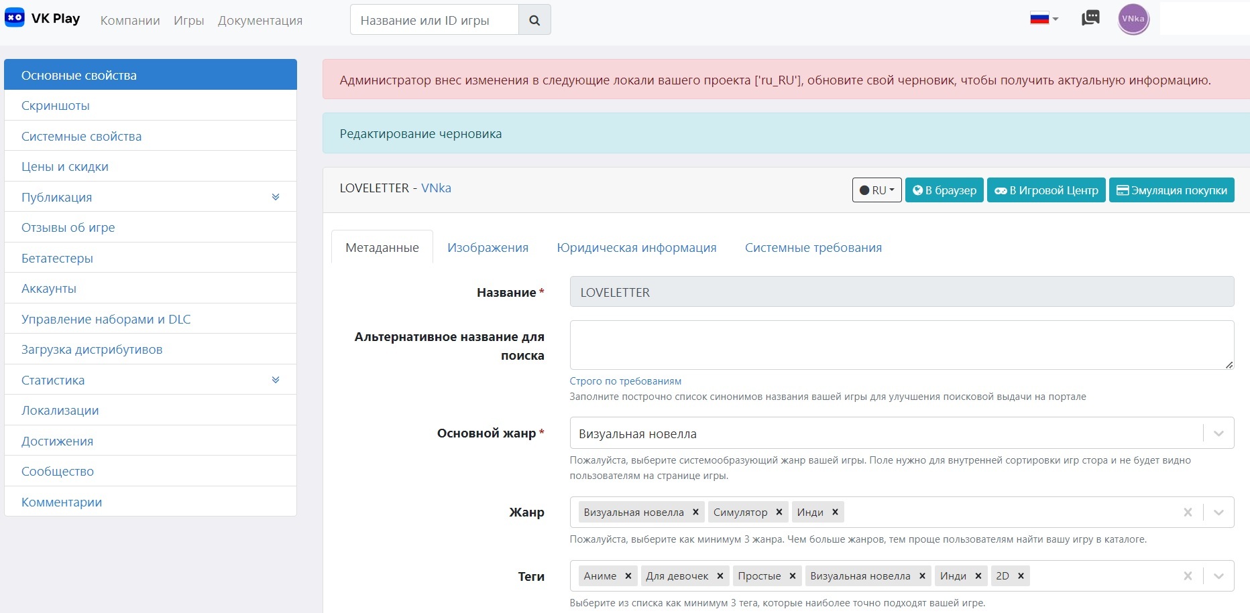Open the messages chat icon

pyautogui.click(x=1090, y=18)
